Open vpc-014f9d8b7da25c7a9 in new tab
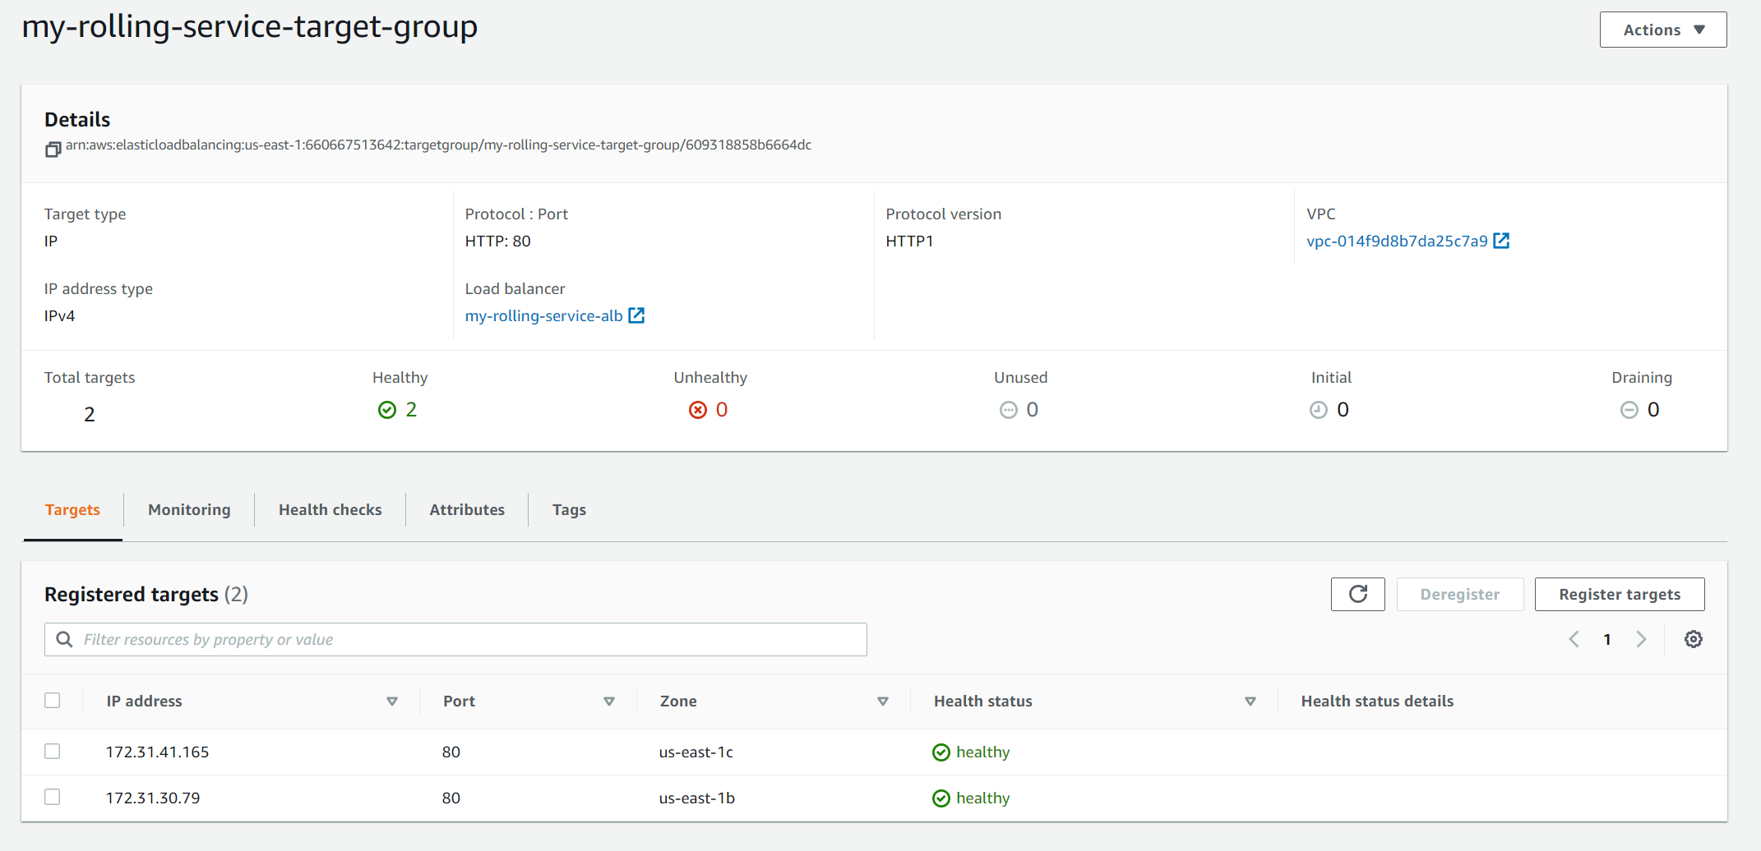This screenshot has height=851, width=1761. [1502, 241]
